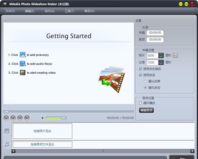Select the 随机渐变 radio button
The width and height of the screenshot is (198, 159).
point(145,87)
